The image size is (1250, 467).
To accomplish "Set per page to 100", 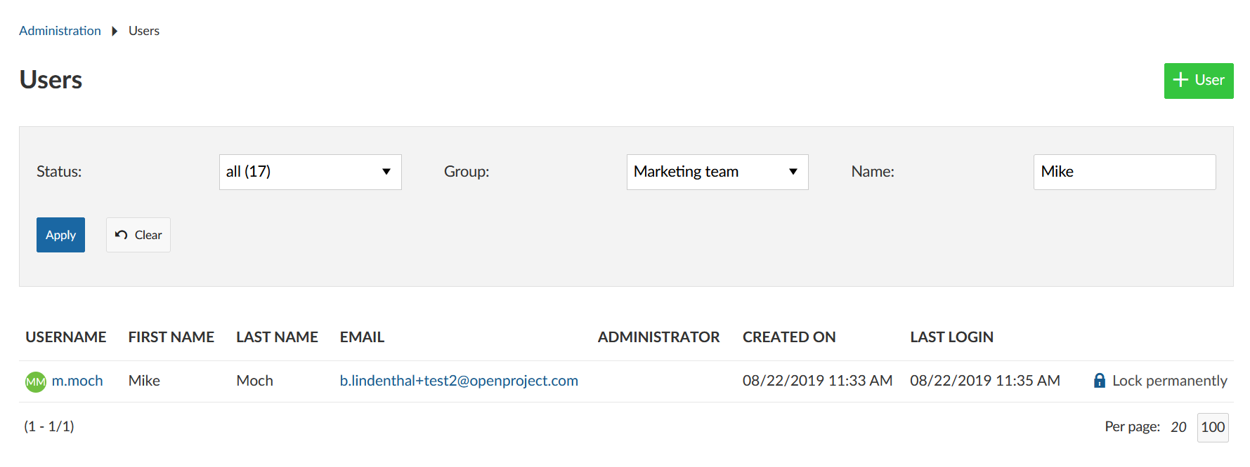I will click(x=1212, y=427).
